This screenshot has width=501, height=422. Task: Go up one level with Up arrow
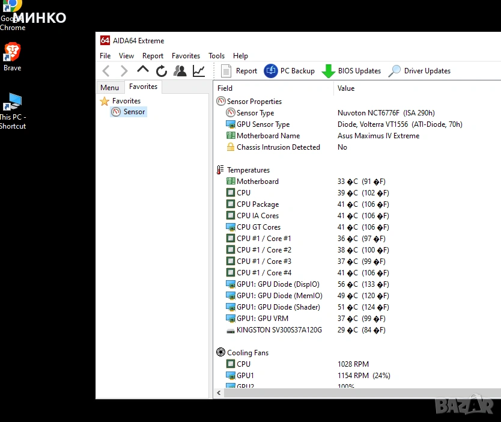click(x=143, y=70)
